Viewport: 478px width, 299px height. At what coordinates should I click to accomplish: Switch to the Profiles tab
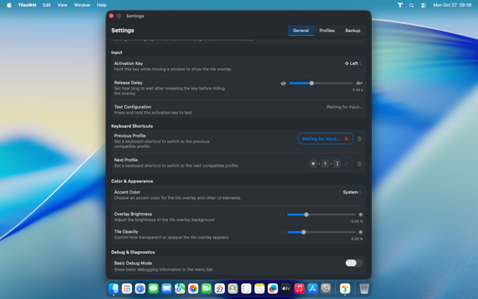point(327,31)
